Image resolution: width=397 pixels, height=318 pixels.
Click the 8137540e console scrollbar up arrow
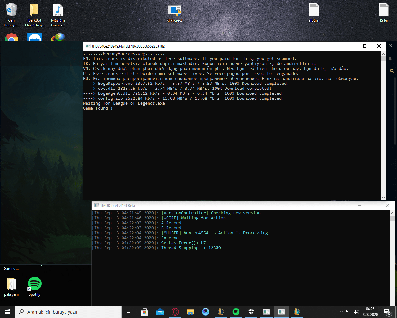click(x=384, y=54)
